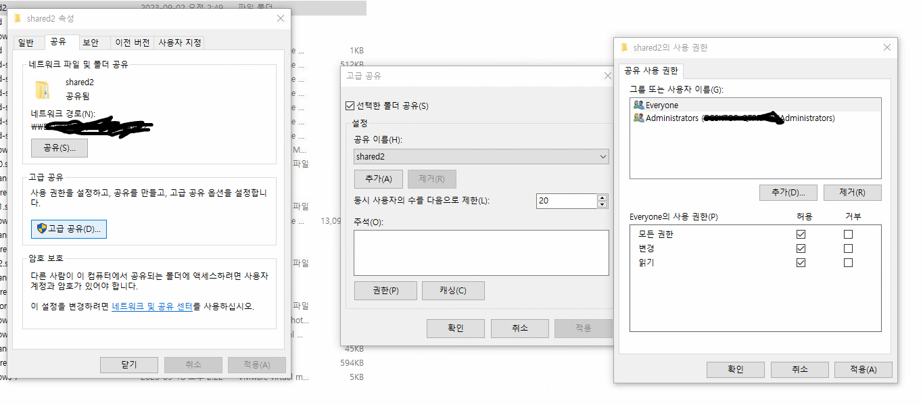Open 권한(P) permissions button
This screenshot has height=405, width=923.
coord(385,291)
